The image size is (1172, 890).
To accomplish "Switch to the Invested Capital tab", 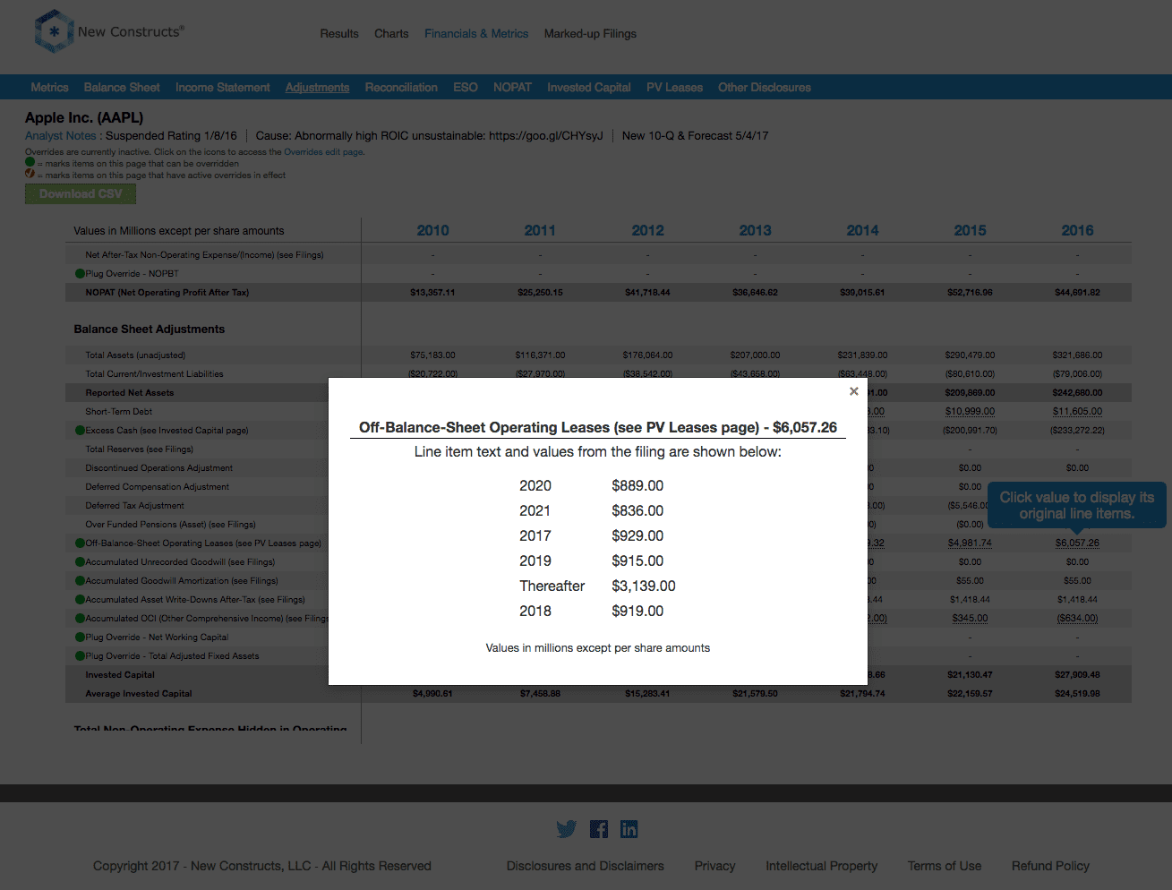I will (589, 88).
